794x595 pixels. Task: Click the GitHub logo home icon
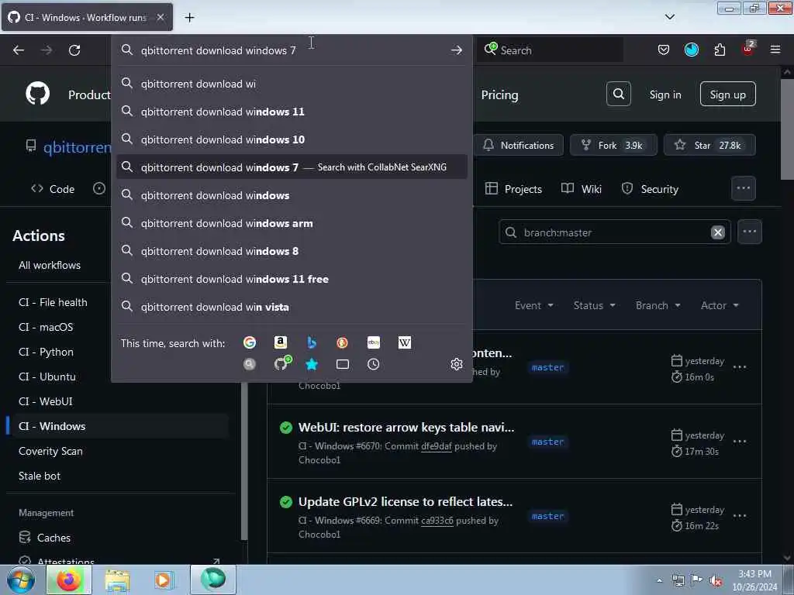(x=37, y=94)
